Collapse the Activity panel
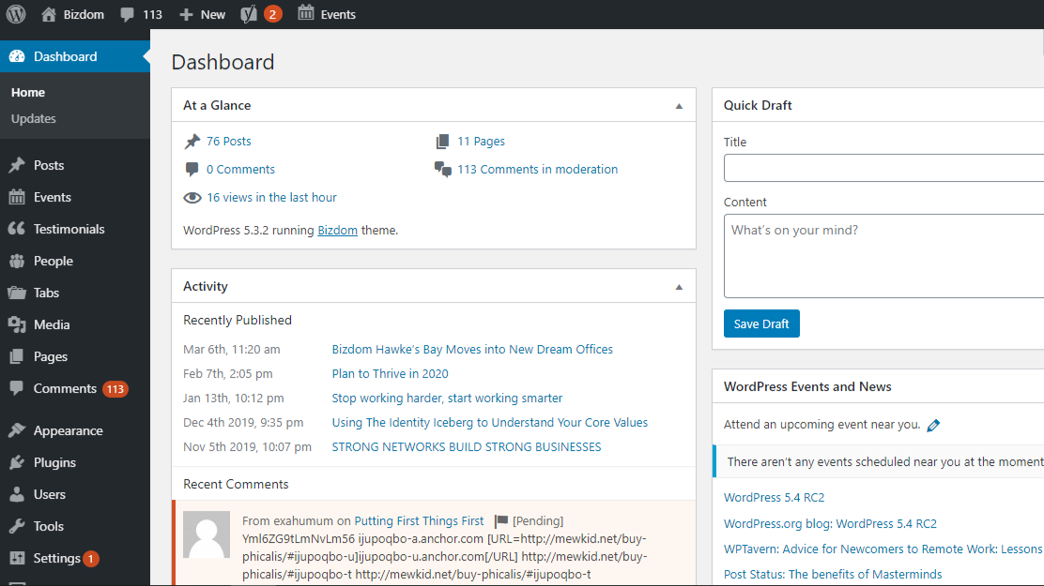The width and height of the screenshot is (1044, 586). point(679,287)
